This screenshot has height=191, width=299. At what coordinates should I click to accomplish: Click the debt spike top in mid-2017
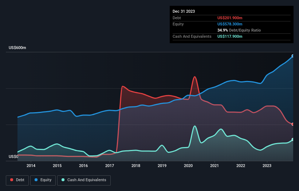(122, 86)
